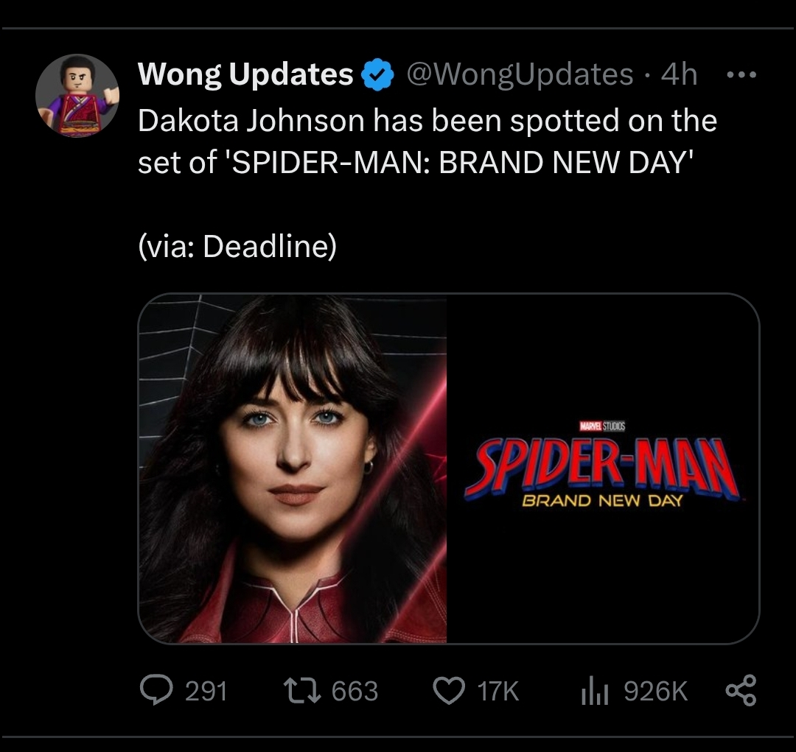The width and height of the screenshot is (796, 752).
Task: Click the Wong Updates display name
Action: (x=245, y=74)
